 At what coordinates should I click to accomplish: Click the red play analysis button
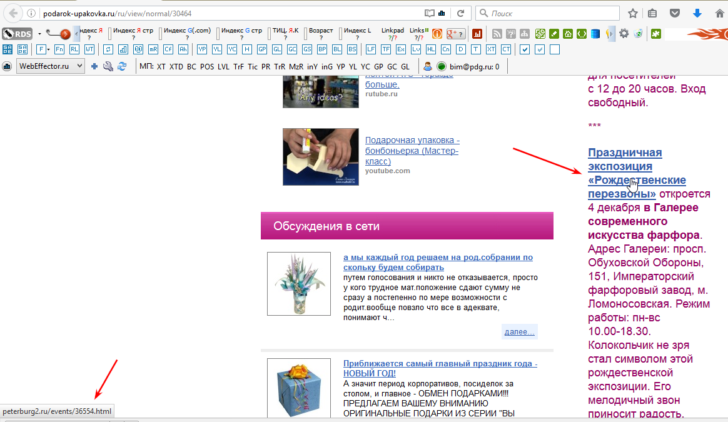(x=65, y=34)
